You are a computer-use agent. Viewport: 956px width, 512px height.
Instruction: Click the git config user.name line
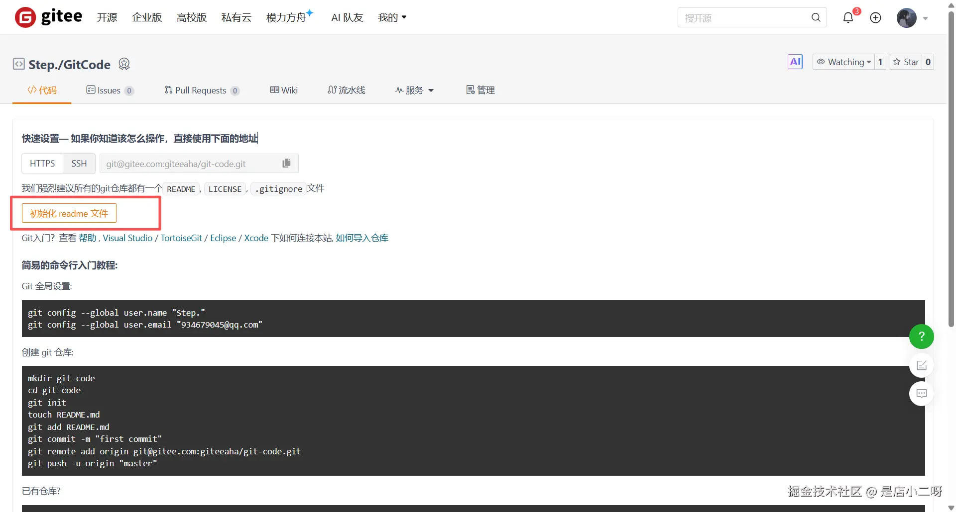(117, 313)
